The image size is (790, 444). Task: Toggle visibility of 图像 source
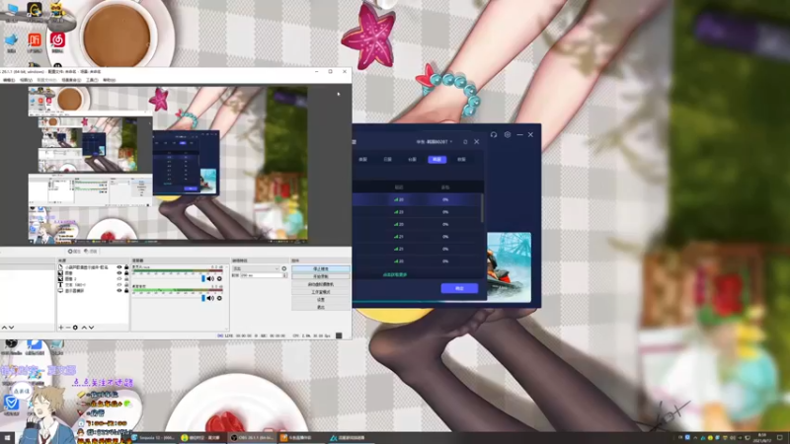tap(119, 273)
